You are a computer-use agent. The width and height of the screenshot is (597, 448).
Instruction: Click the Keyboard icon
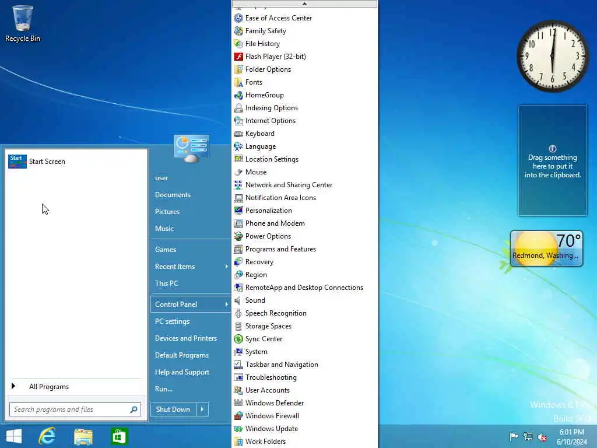pos(238,134)
